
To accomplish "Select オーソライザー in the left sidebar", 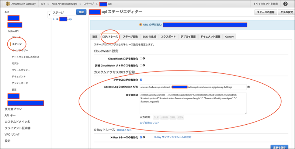I will click(20, 50).
